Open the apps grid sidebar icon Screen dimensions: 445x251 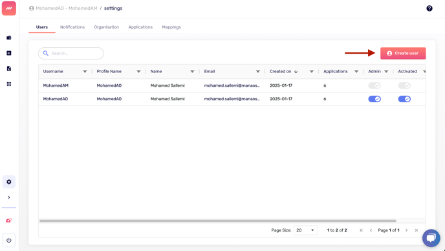(9, 84)
